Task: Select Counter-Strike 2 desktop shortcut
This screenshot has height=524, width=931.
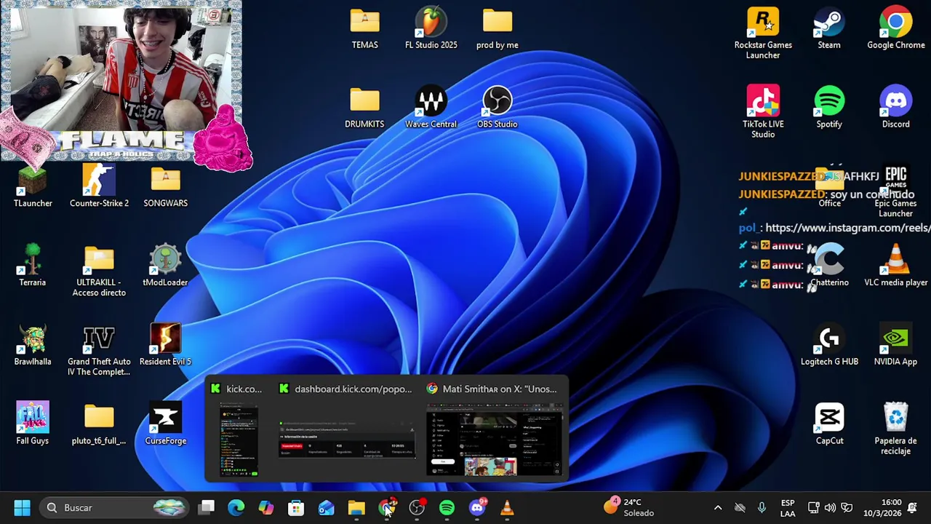Action: 99,187
